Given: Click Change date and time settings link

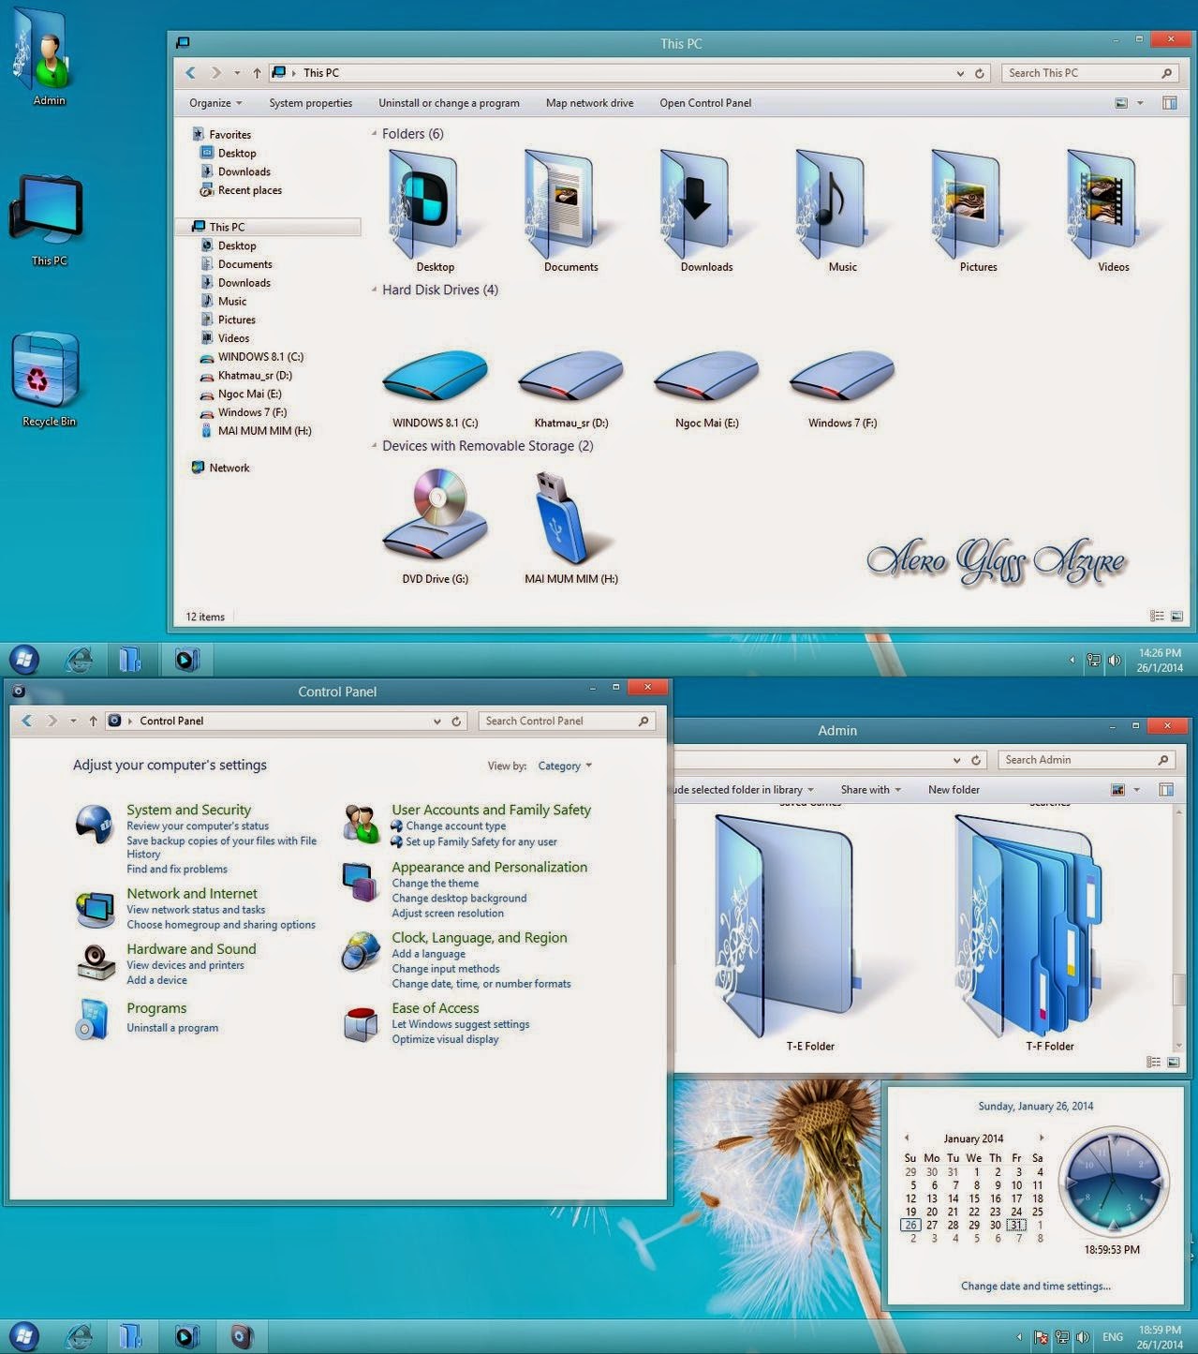Looking at the screenshot, I should (x=1035, y=1286).
